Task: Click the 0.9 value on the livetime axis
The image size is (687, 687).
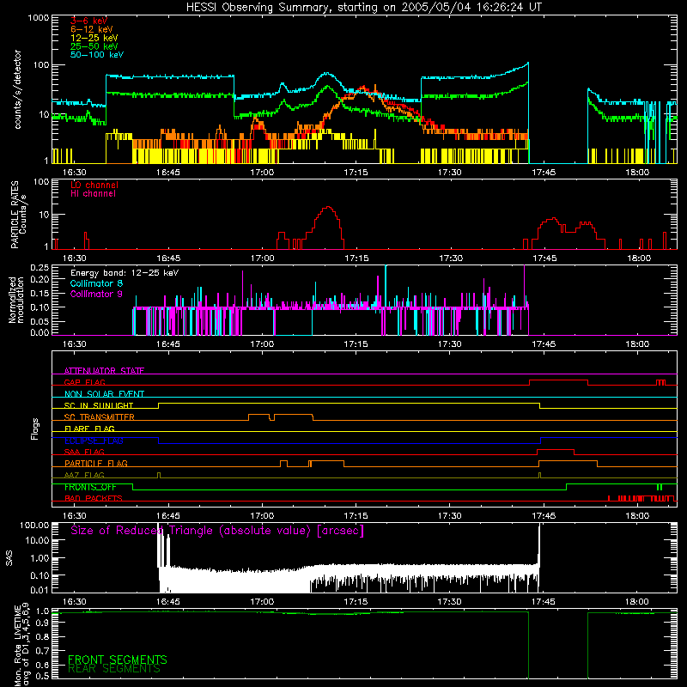Action: tap(42, 623)
